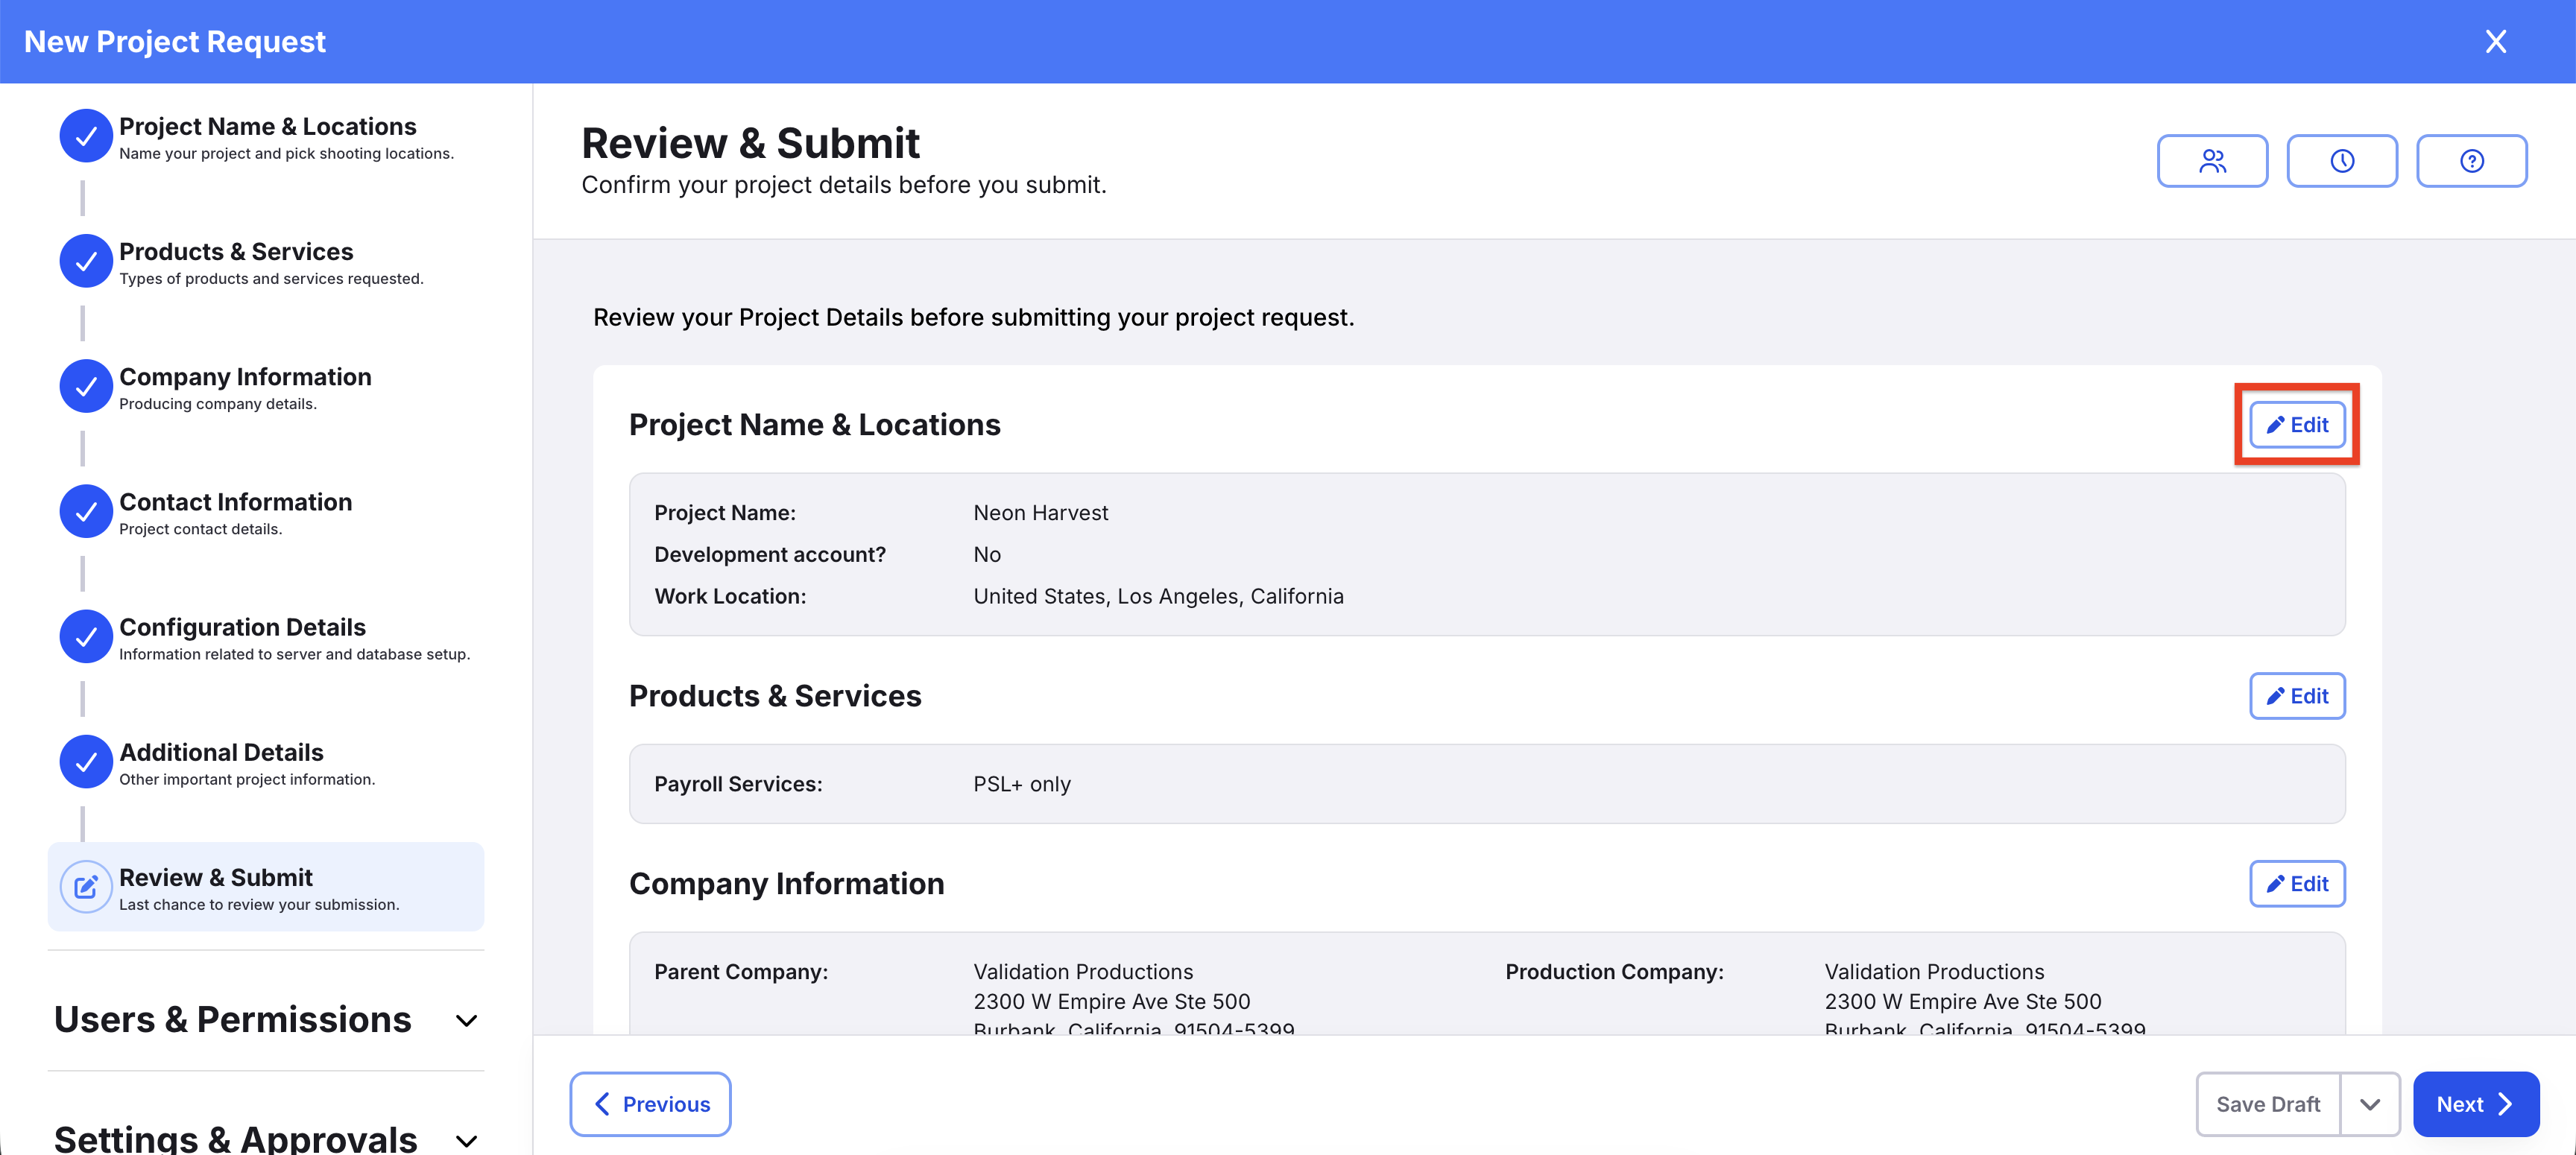2576x1155 pixels.
Task: Open the Save Draft dropdown arrow
Action: click(2369, 1104)
